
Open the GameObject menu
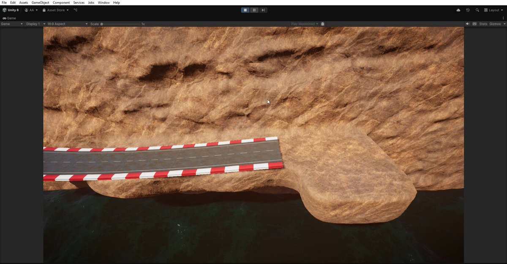(x=41, y=3)
